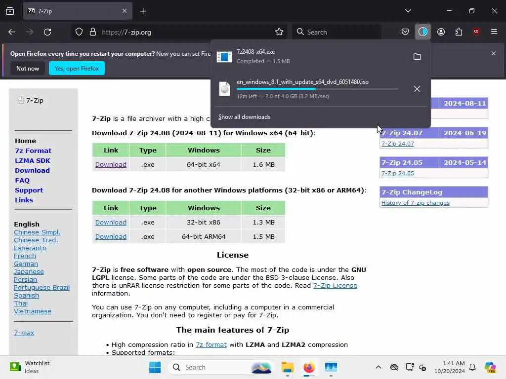Download the 64-bit ARM64 exe
Image resolution: width=506 pixels, height=379 pixels.
(111, 236)
